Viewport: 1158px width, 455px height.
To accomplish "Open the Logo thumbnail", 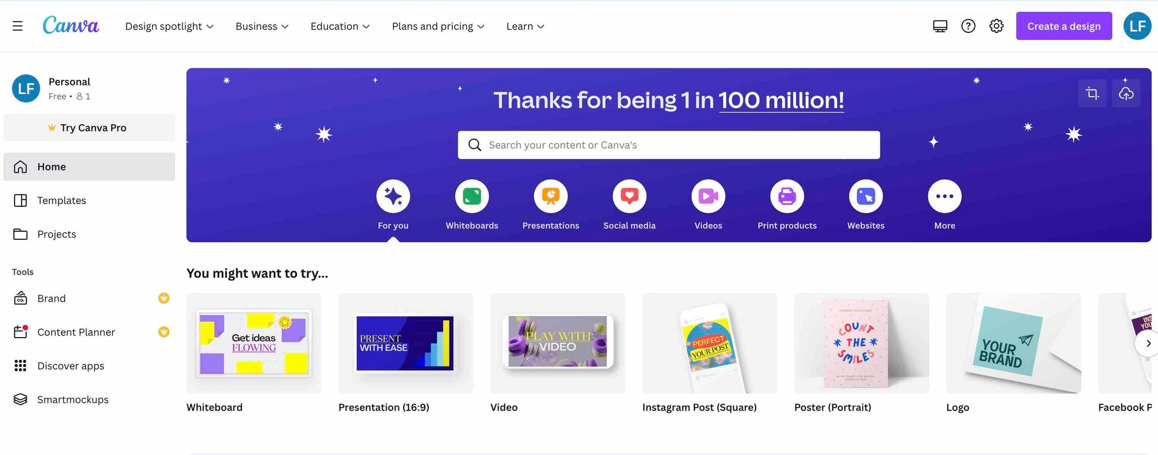I will click(1014, 343).
